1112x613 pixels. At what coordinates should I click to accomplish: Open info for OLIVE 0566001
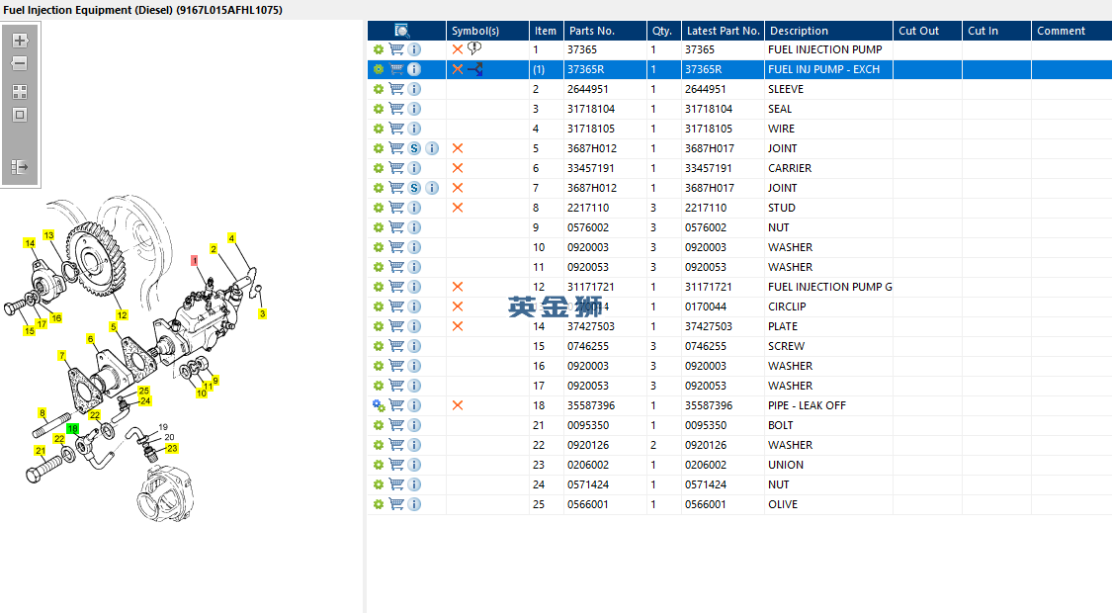(x=415, y=504)
